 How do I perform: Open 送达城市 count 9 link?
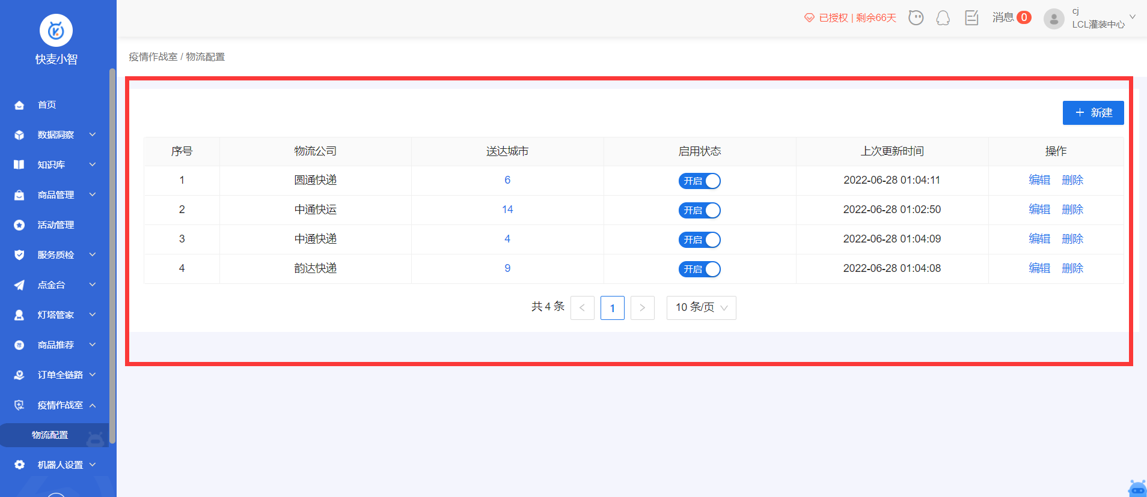click(507, 268)
